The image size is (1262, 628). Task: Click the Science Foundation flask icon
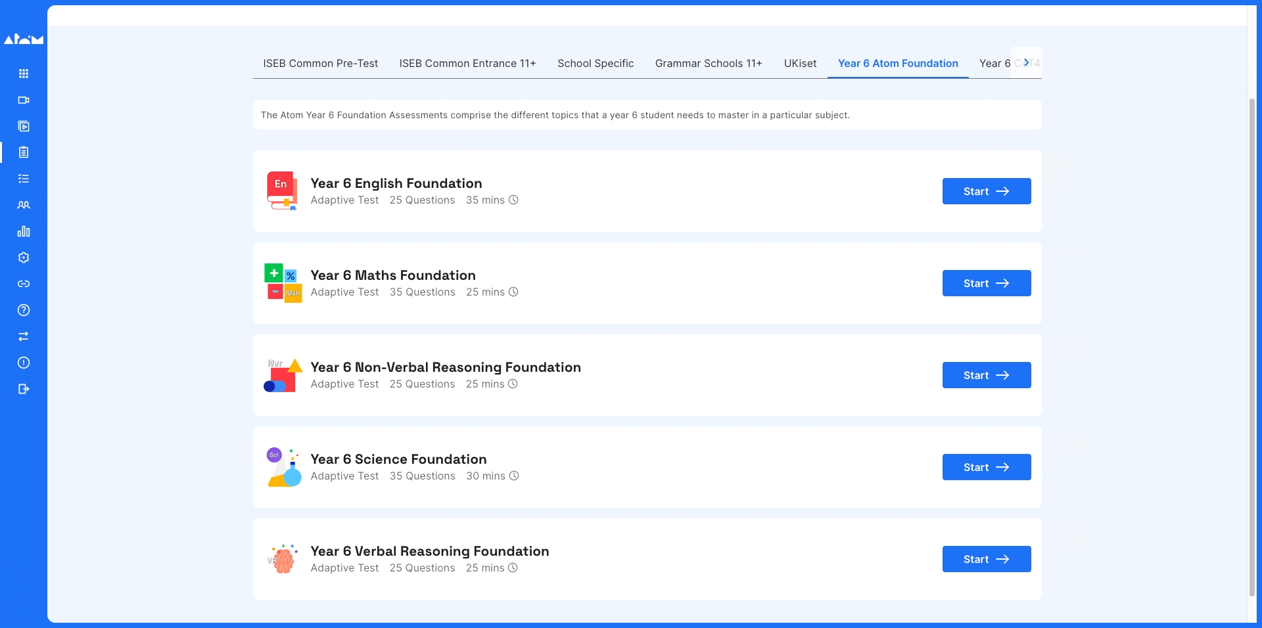click(x=284, y=467)
